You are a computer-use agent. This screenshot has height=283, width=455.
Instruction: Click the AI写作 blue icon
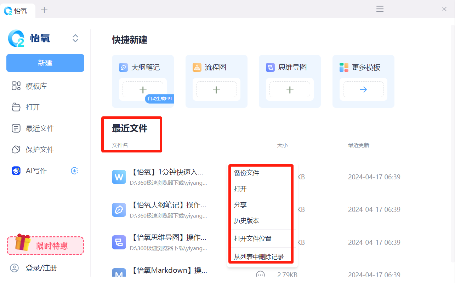16,171
